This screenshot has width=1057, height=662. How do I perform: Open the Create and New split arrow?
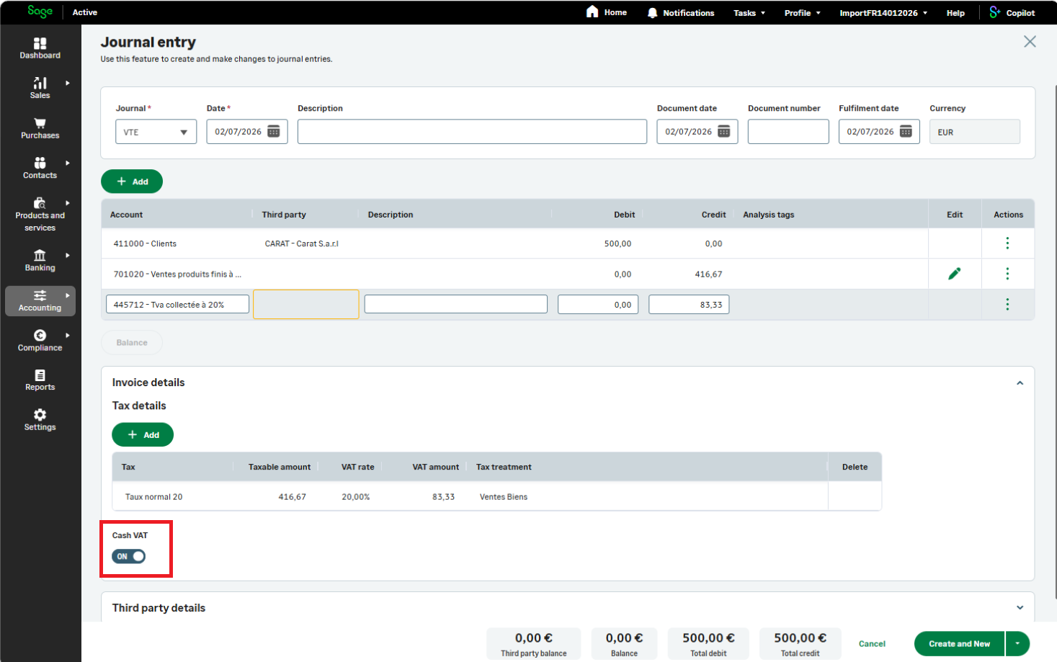point(1017,644)
